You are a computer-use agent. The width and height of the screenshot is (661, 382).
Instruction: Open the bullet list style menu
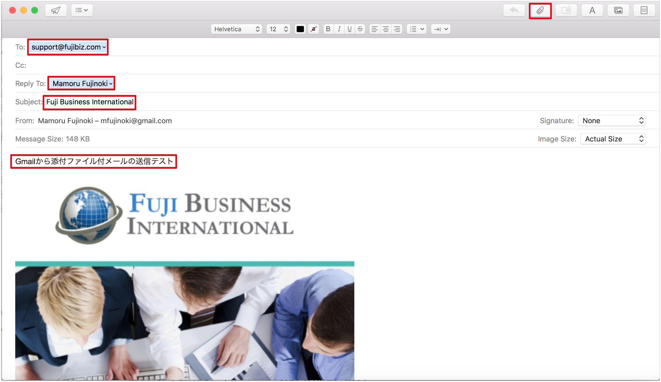click(x=417, y=29)
